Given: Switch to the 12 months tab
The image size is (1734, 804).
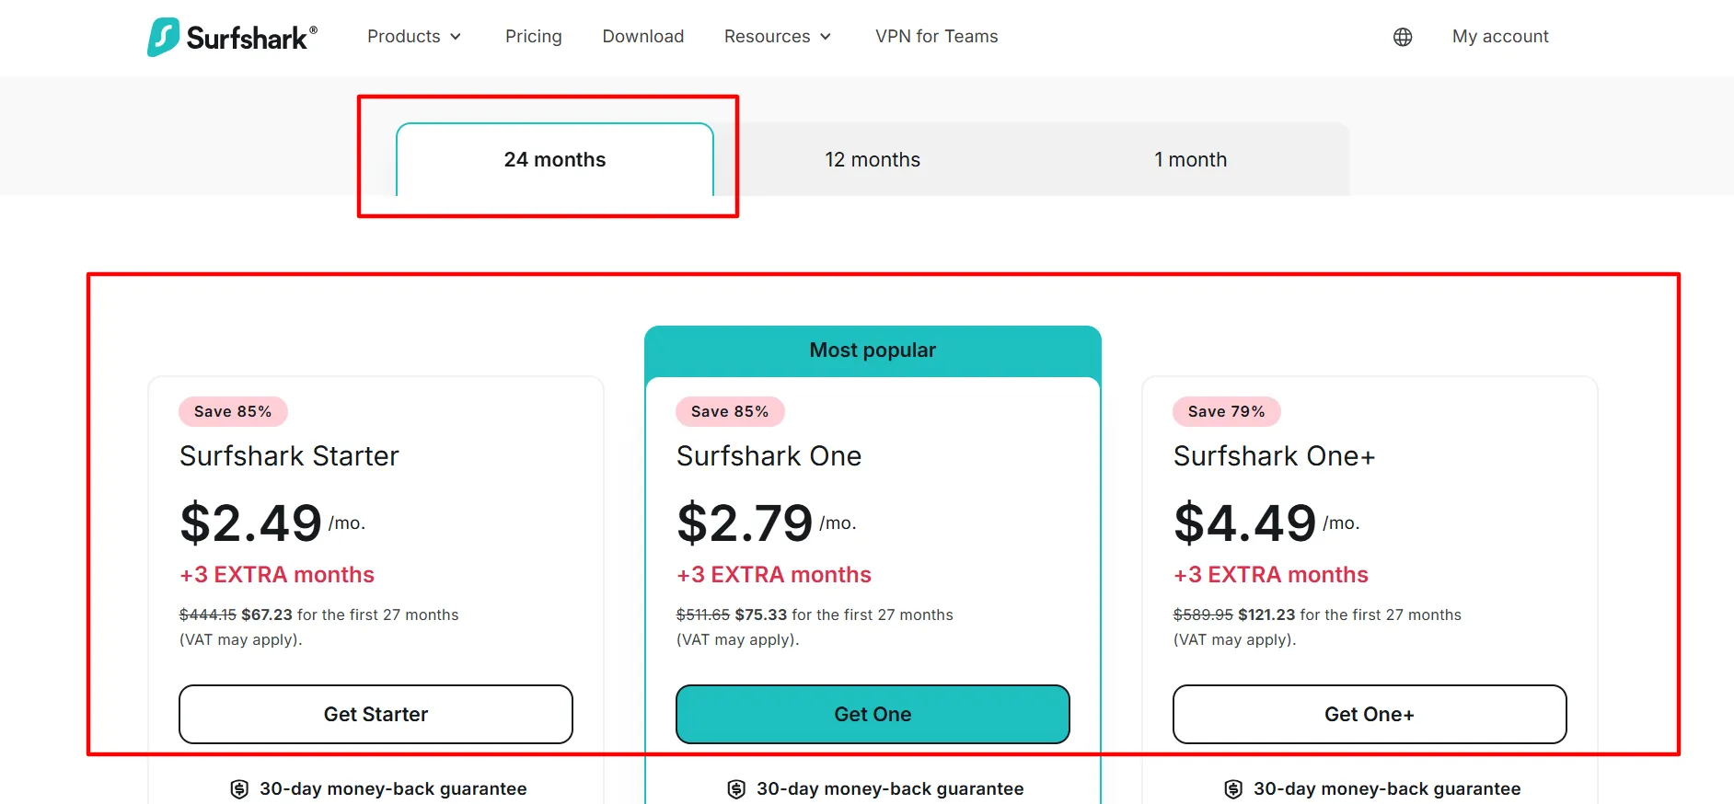Looking at the screenshot, I should coord(873,159).
